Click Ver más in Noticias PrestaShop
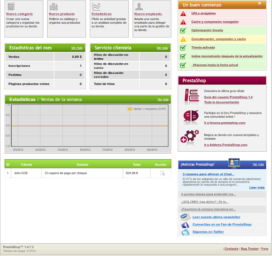This screenshot has width=272, height=256. (258, 164)
